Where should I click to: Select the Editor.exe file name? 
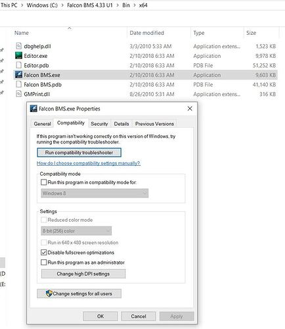(x=35, y=56)
